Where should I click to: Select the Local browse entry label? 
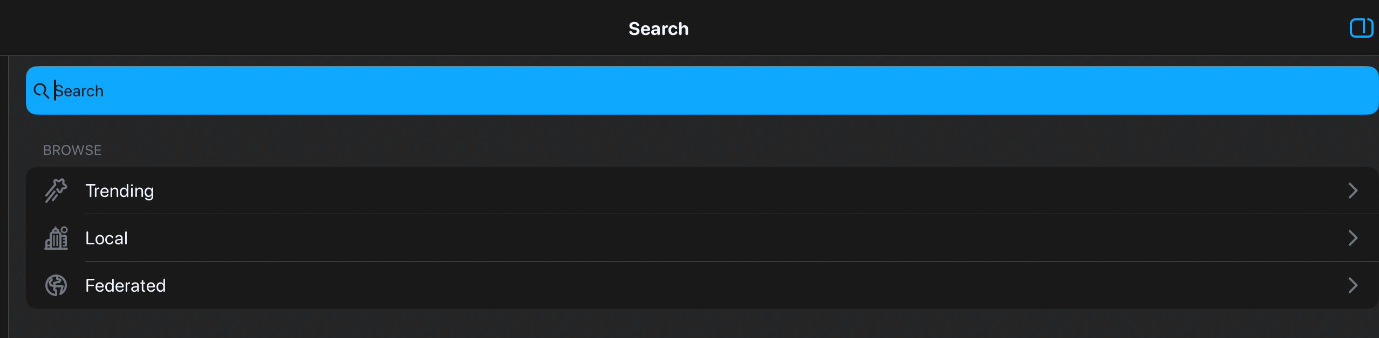(106, 238)
